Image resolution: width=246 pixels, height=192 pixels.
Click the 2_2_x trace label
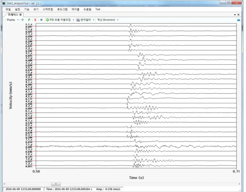point(29,39)
